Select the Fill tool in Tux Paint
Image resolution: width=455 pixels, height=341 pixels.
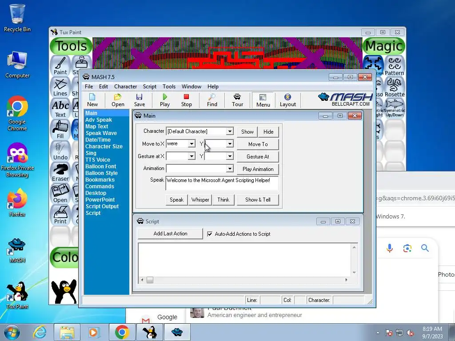(60, 130)
